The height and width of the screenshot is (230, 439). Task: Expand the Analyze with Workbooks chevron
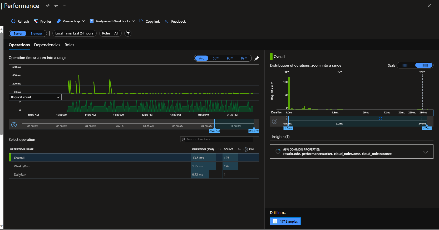(133, 21)
